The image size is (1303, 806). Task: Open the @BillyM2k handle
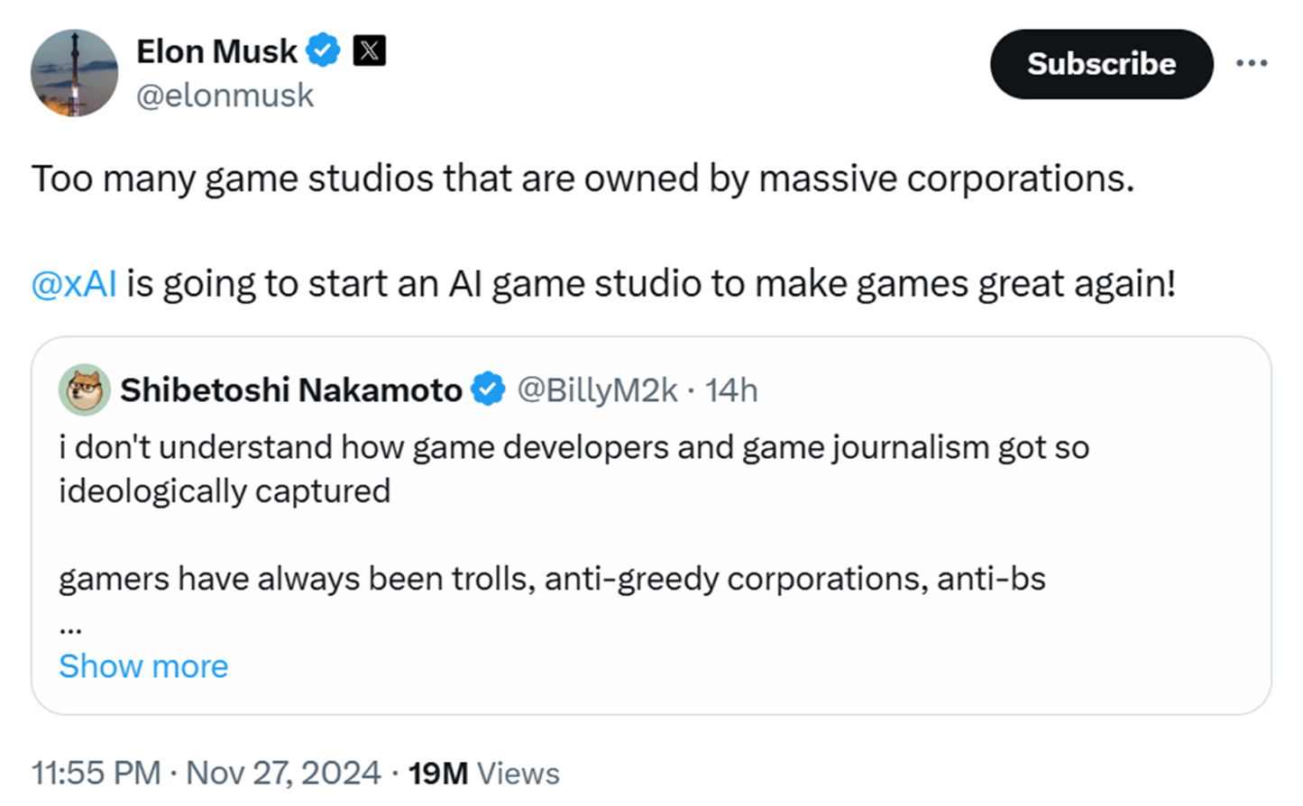pyautogui.click(x=596, y=390)
